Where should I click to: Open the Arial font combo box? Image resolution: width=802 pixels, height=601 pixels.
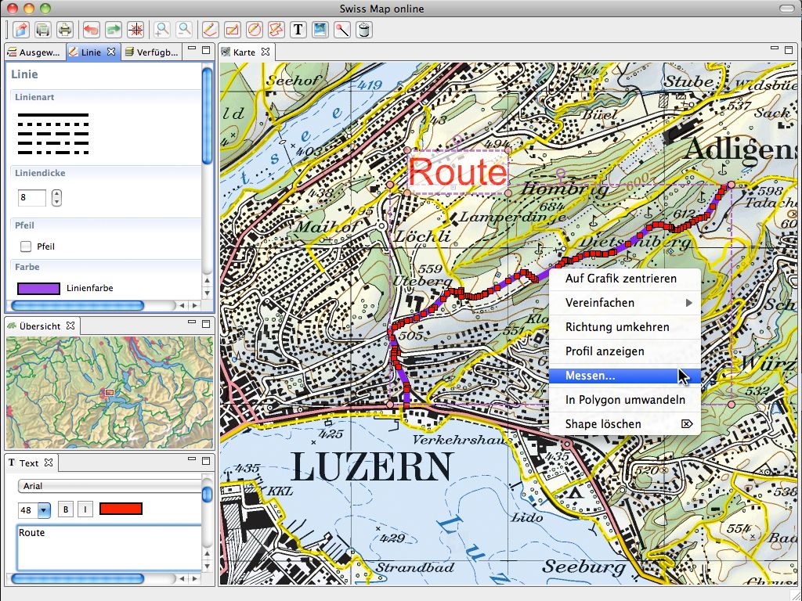pyautogui.click(x=110, y=486)
